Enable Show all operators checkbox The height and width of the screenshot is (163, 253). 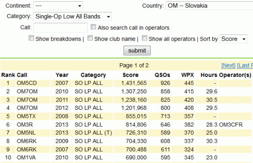click(x=144, y=38)
